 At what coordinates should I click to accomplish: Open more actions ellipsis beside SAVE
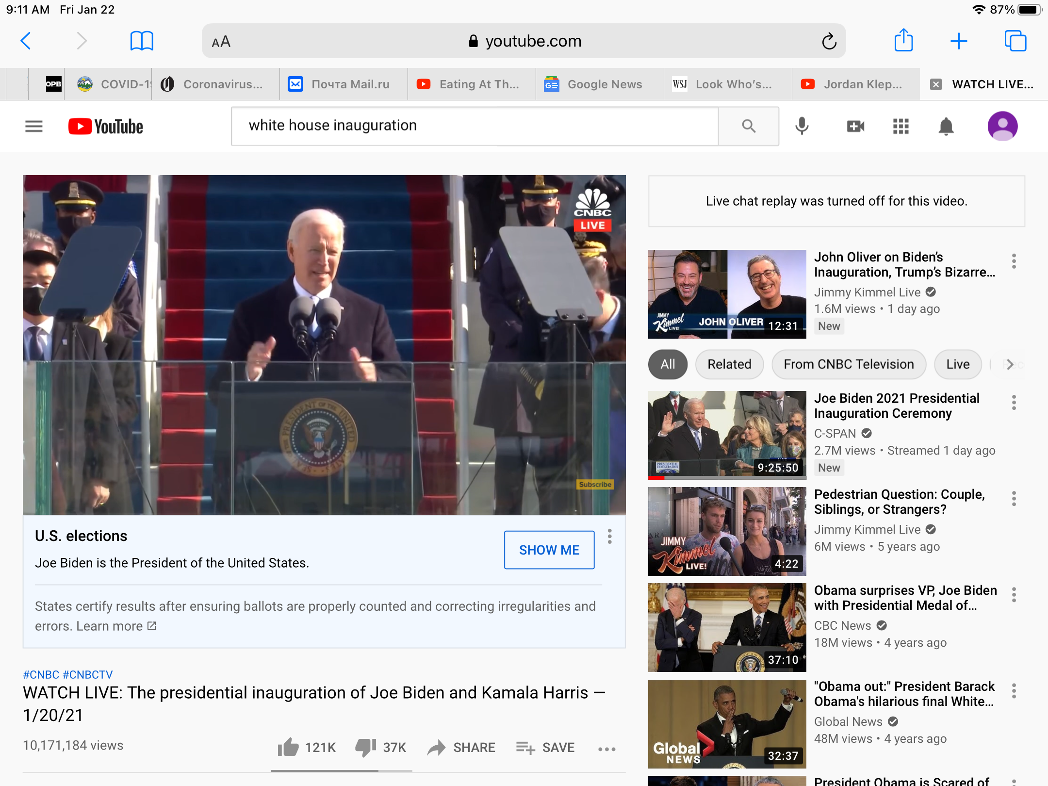coord(607,749)
